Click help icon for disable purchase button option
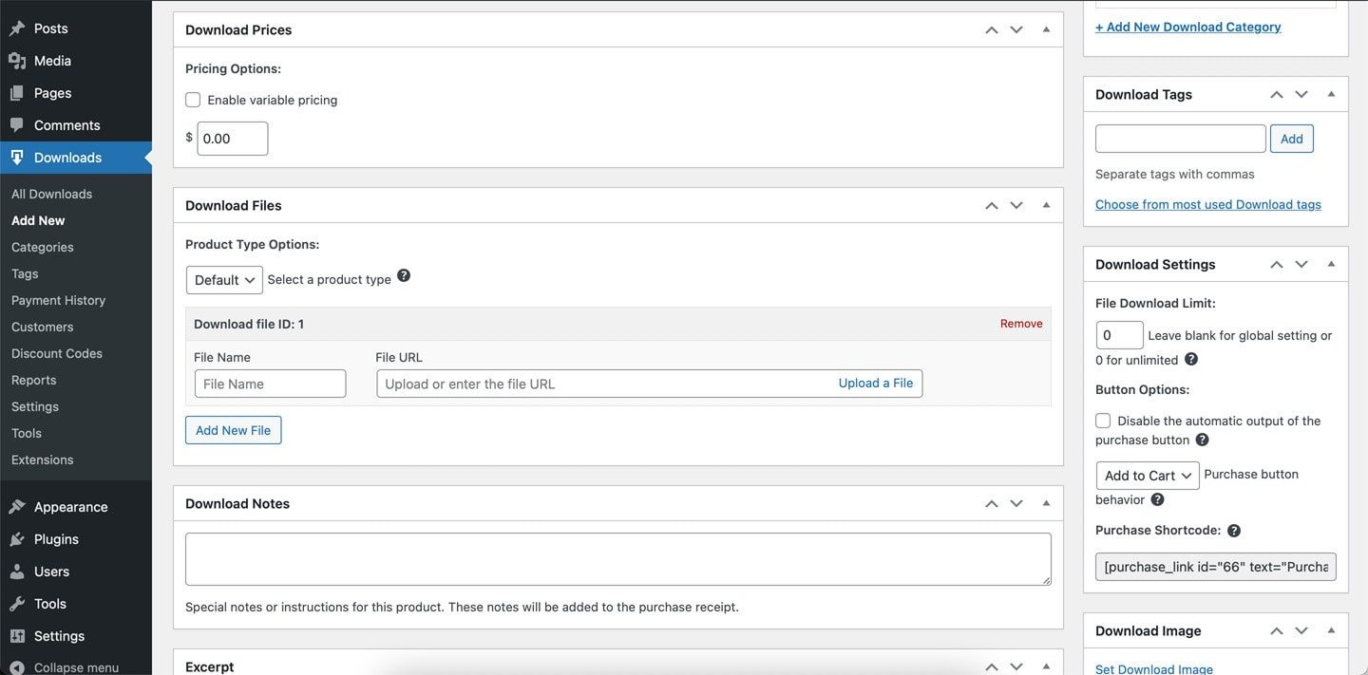This screenshot has height=675, width=1368. [1202, 440]
